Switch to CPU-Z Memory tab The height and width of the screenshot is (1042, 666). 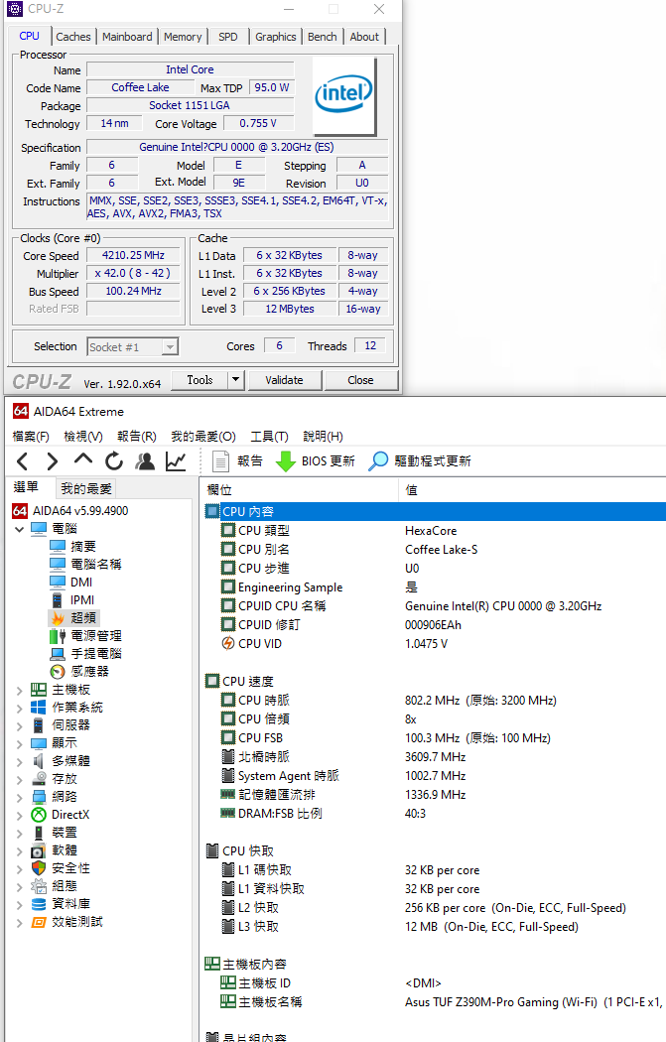tap(183, 37)
